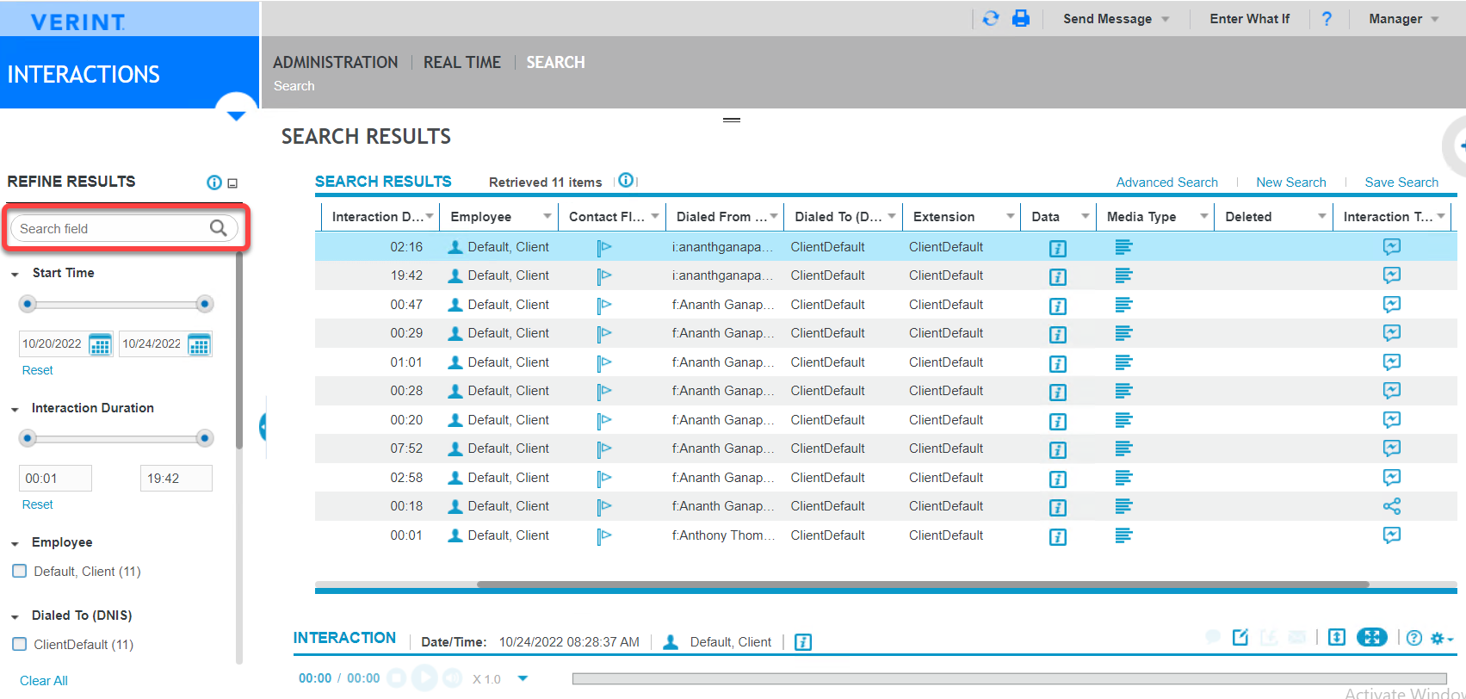Click the left handle of Start Time slider
The width and height of the screenshot is (1466, 699).
pos(28,304)
